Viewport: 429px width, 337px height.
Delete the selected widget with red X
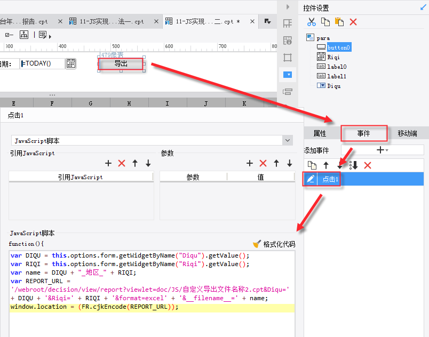(353, 22)
